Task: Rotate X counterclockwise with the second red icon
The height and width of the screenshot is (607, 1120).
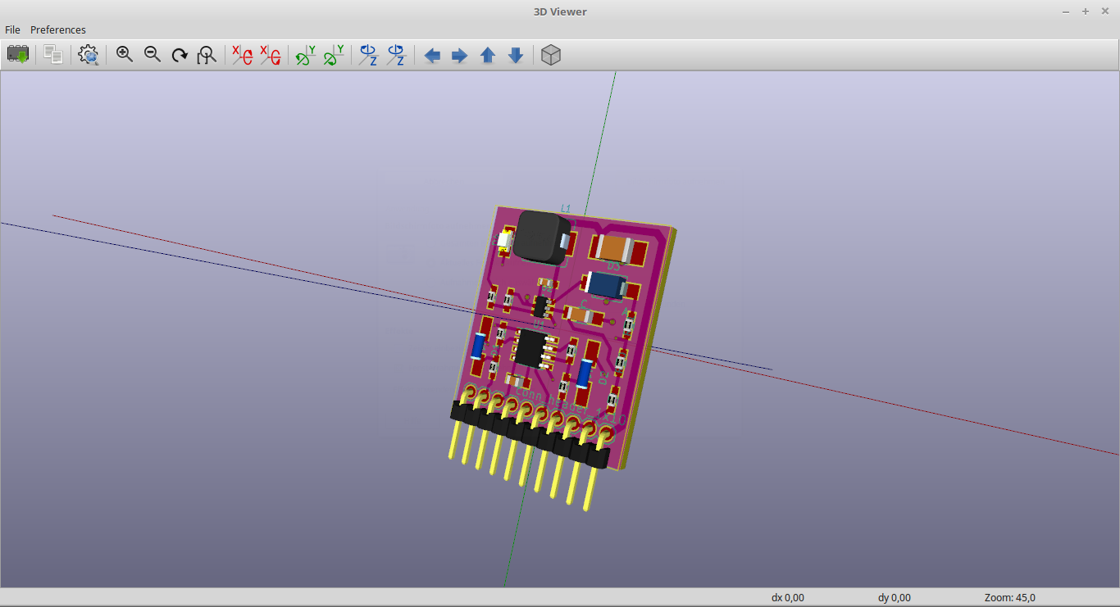Action: pyautogui.click(x=270, y=55)
